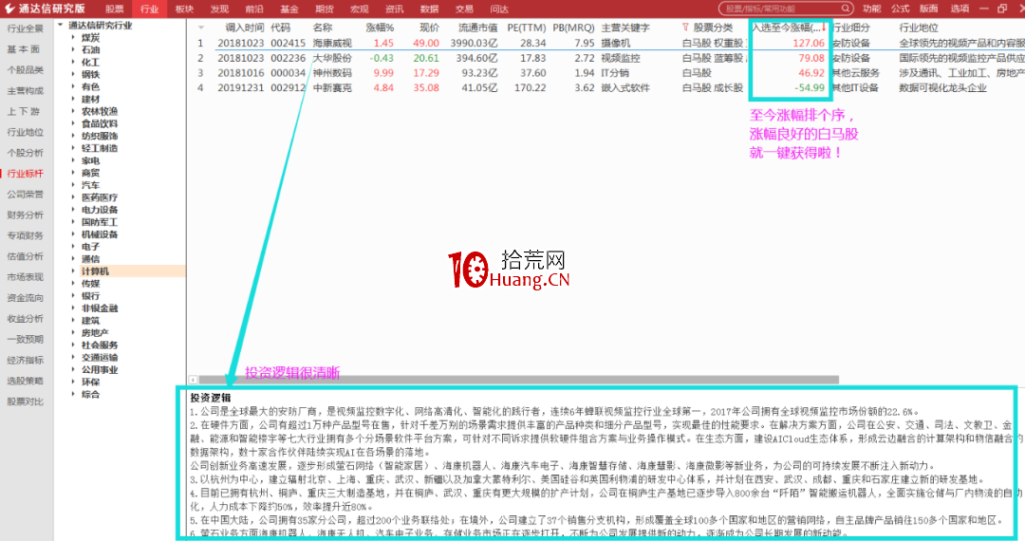The image size is (1025, 541).
Task: Open 财务分析 in the left sidebar
Action: point(26,215)
